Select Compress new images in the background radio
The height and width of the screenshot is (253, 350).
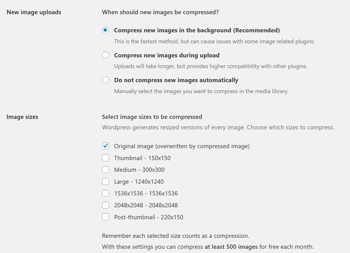(105, 30)
